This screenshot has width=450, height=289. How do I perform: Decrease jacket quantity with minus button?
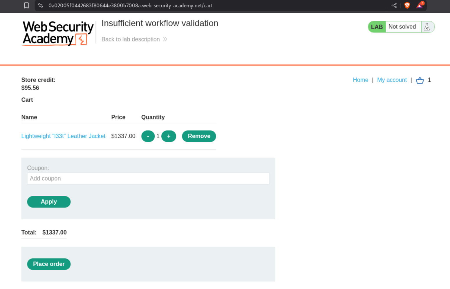(148, 136)
